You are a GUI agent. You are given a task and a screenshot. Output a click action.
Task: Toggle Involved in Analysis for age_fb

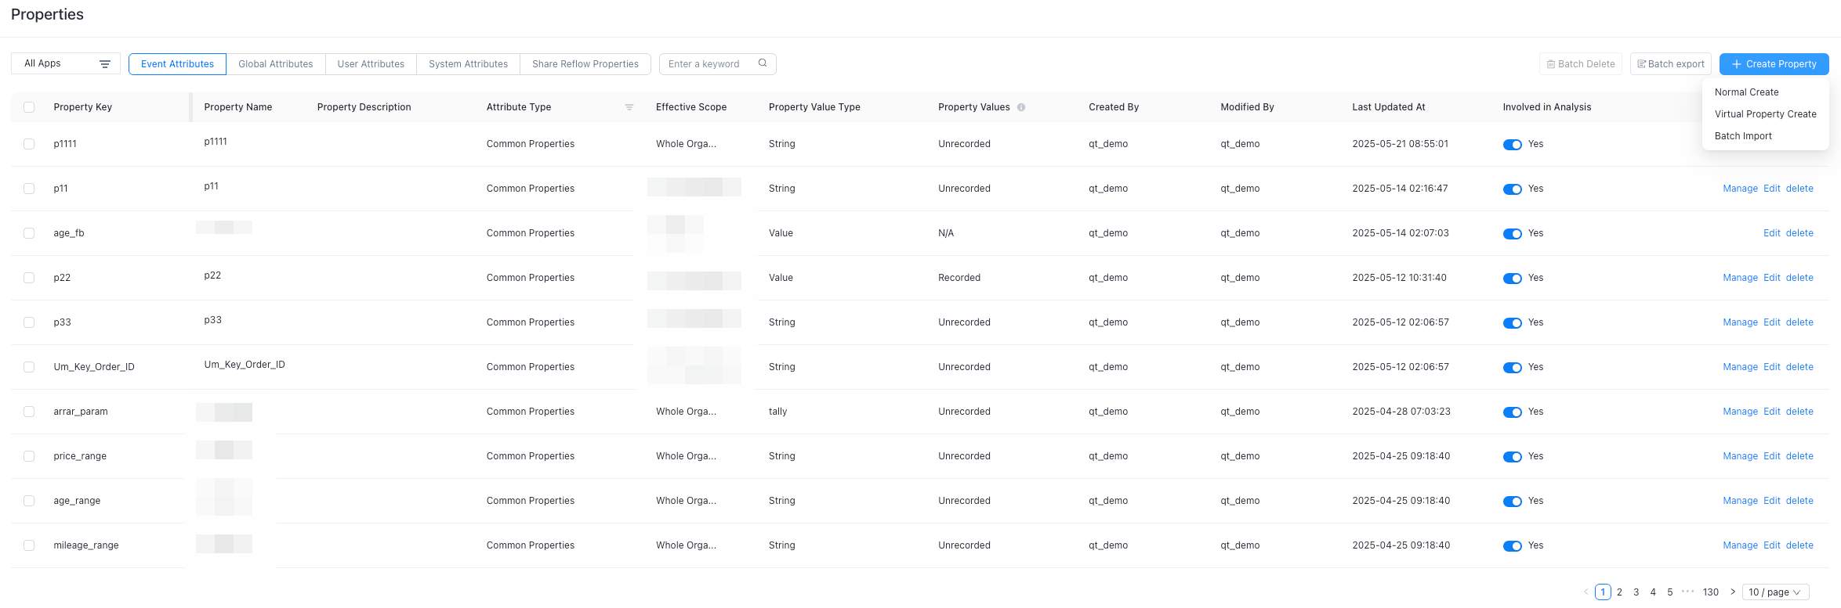pyautogui.click(x=1512, y=234)
